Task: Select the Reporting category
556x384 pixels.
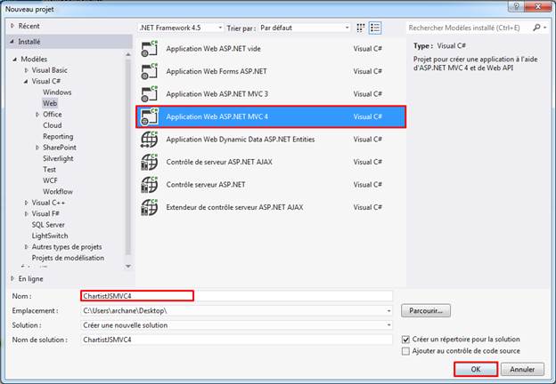Action: (58, 137)
